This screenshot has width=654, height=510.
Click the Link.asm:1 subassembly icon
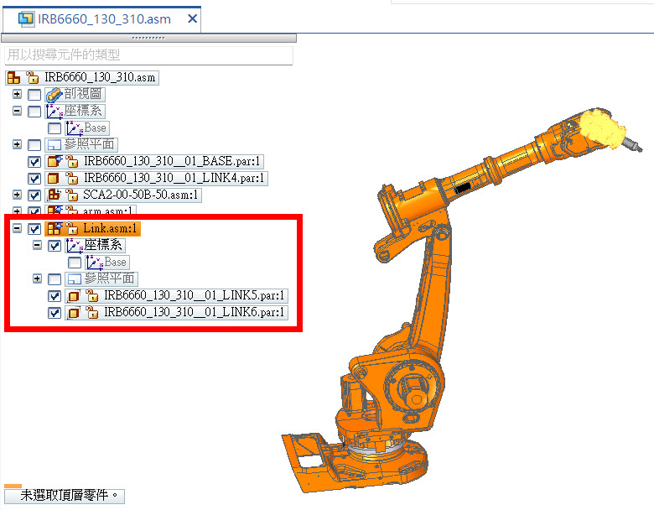coord(54,228)
